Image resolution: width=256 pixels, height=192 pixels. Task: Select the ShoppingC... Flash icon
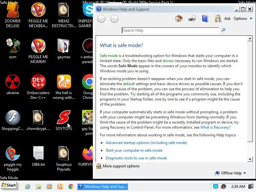pyautogui.click(x=12, y=121)
